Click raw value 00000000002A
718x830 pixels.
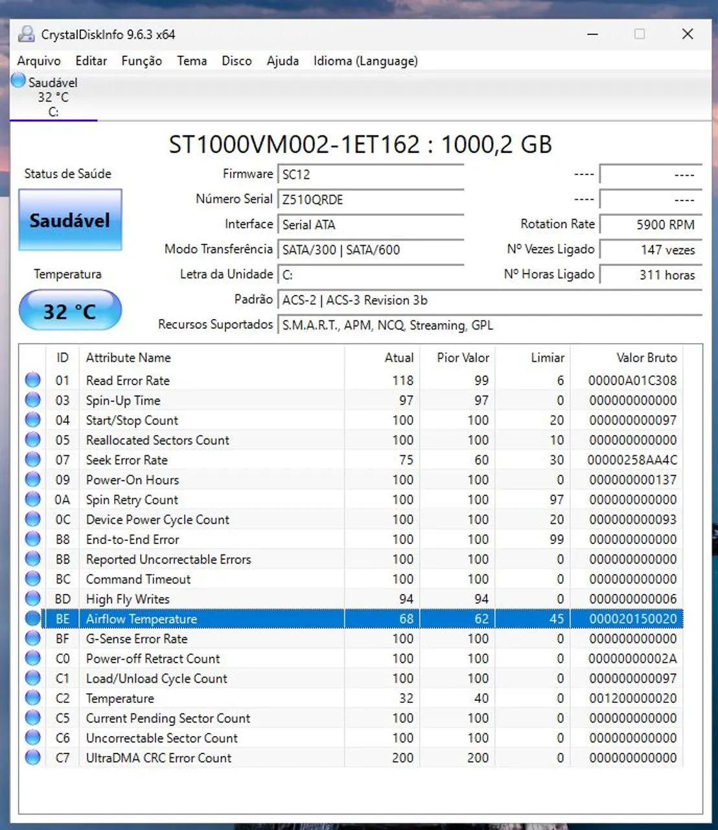[x=632, y=659]
